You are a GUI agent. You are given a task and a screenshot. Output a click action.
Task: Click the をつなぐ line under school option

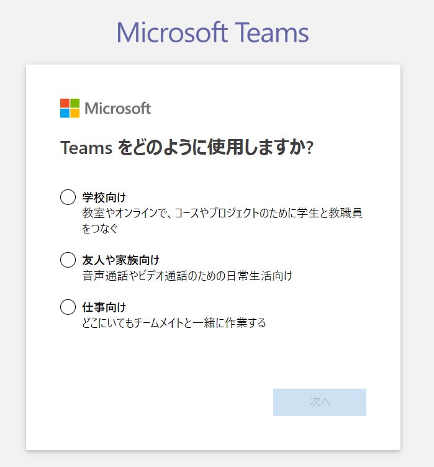[x=100, y=229]
